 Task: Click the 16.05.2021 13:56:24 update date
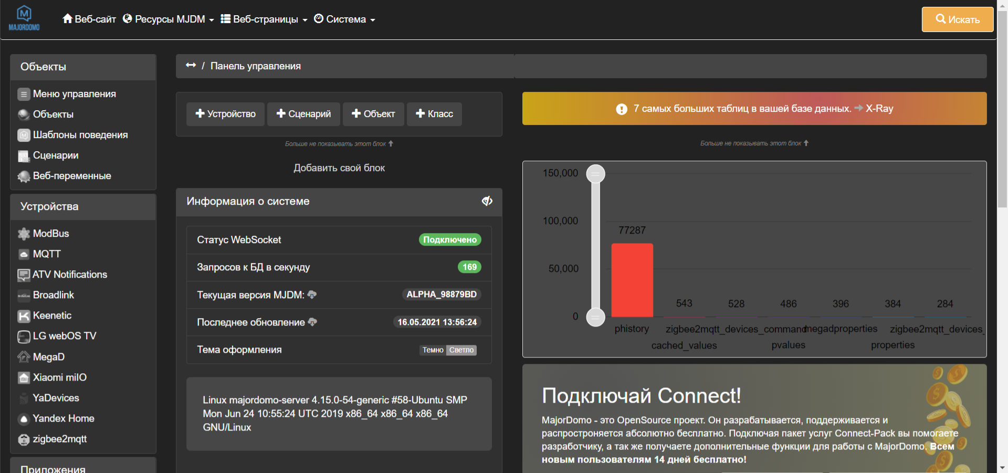coord(437,322)
